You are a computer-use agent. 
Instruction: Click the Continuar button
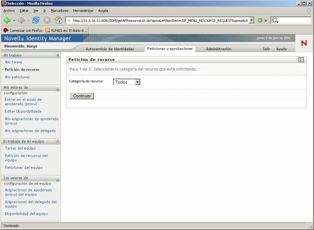click(82, 96)
